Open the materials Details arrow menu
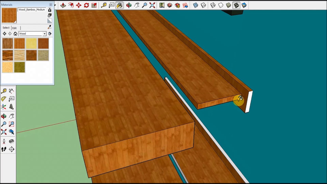This screenshot has height=184, width=327. (x=50, y=34)
